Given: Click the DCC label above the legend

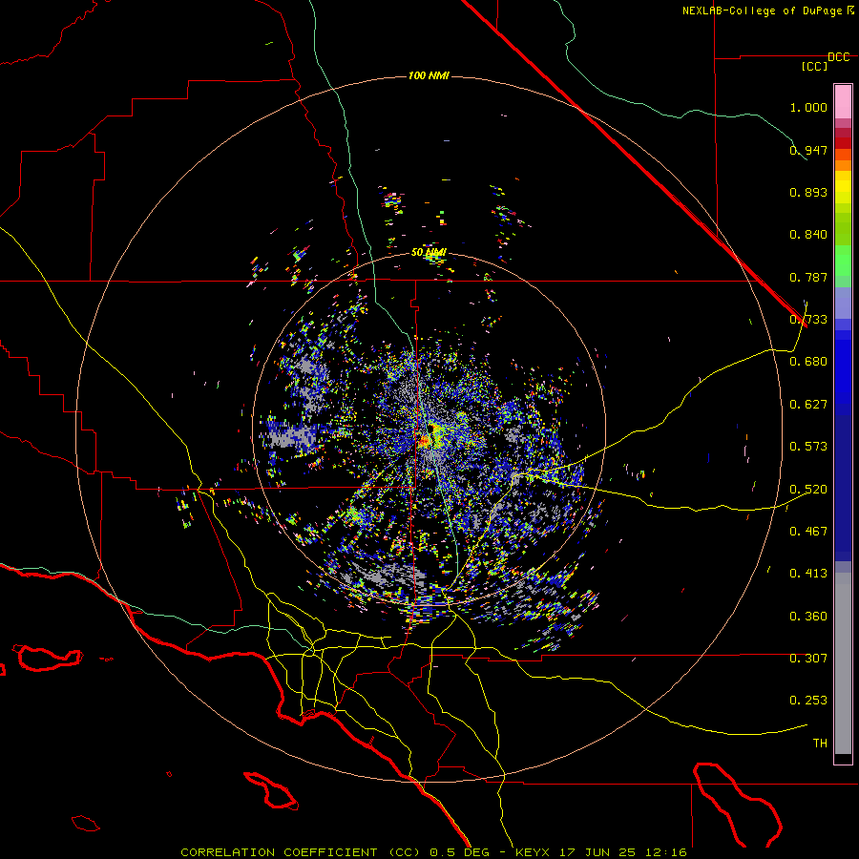Looking at the screenshot, I should [x=838, y=56].
